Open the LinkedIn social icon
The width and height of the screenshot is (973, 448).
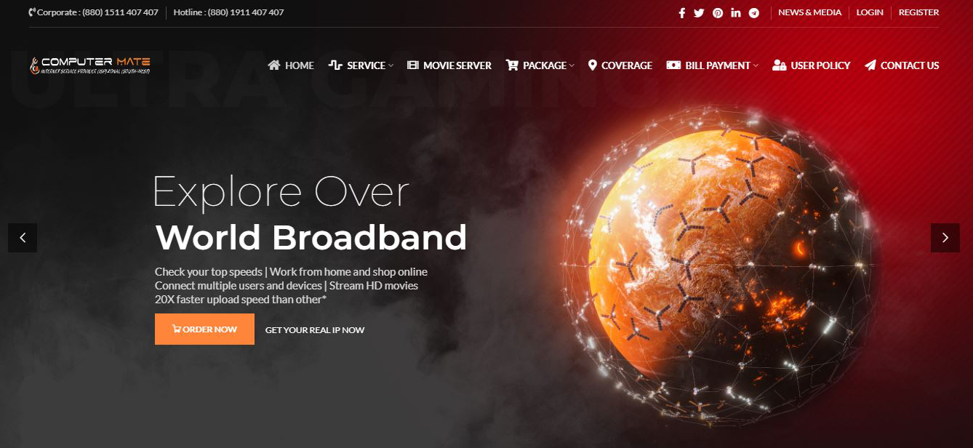(x=736, y=13)
